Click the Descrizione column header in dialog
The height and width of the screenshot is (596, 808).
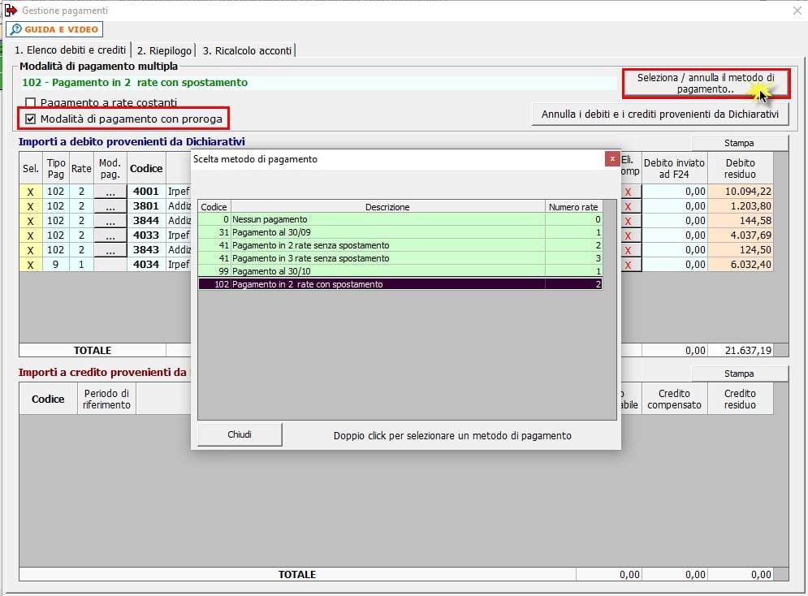[387, 207]
